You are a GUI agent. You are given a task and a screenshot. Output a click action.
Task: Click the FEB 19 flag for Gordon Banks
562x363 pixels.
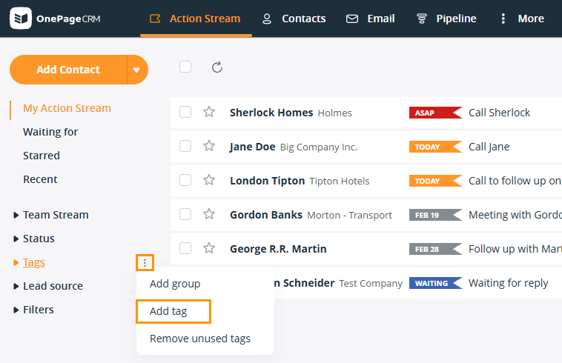coord(435,215)
